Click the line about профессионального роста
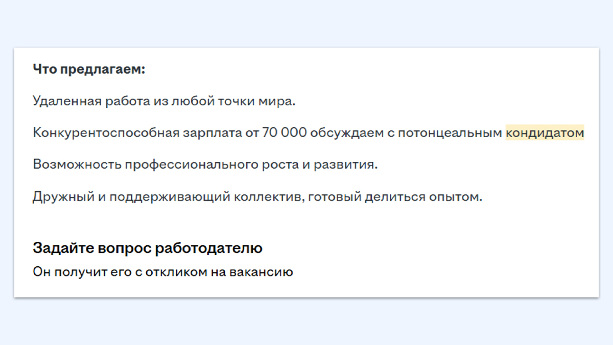Screen dimensions: 613x345 point(205,165)
